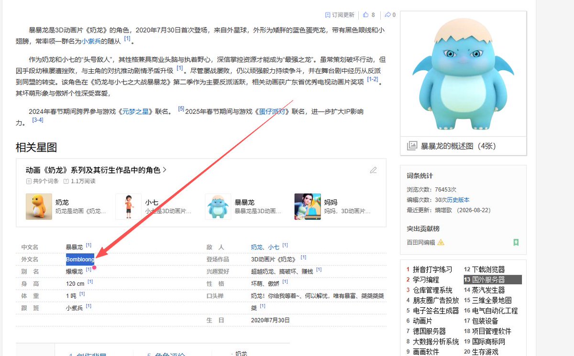This screenshot has height=356, width=574.
Task: Click reference [1-2] after 动画片奖项
Action: pos(372,79)
